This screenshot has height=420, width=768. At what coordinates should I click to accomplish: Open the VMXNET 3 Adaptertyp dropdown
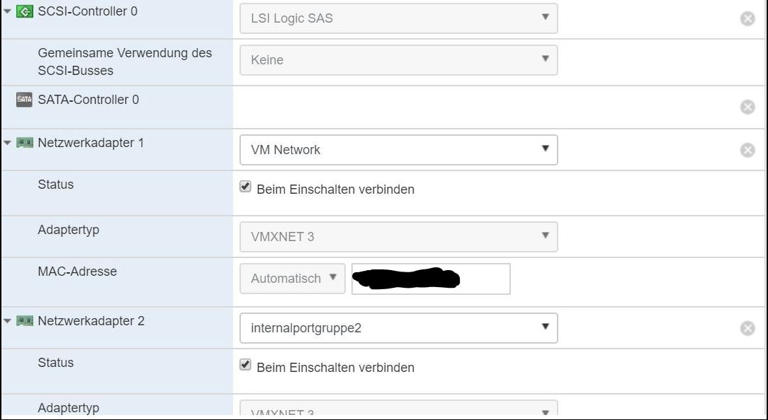pos(398,237)
